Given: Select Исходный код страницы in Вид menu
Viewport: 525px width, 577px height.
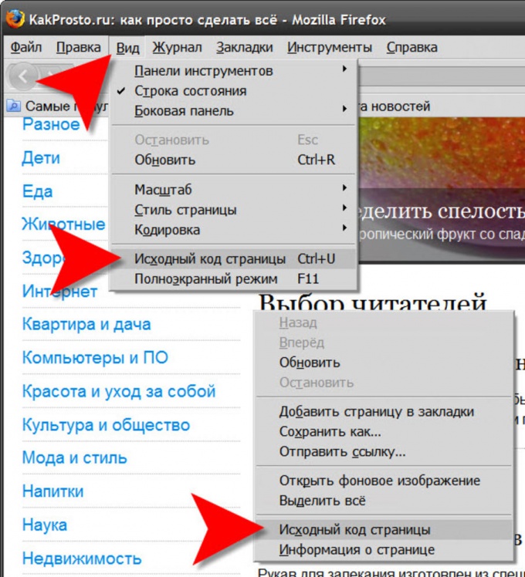Looking at the screenshot, I should (233, 259).
